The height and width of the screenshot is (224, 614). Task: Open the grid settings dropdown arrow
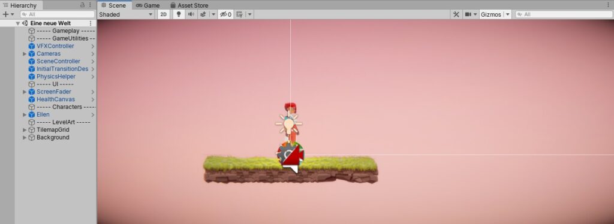[x=249, y=14]
